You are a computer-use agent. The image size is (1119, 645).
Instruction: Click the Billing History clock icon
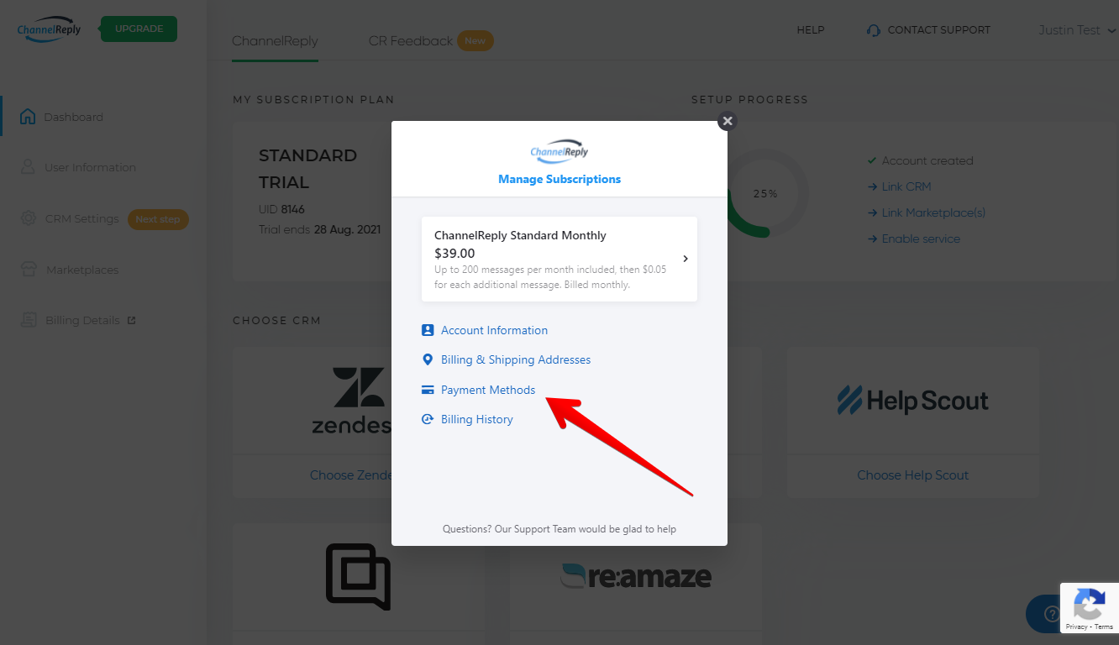(x=428, y=419)
